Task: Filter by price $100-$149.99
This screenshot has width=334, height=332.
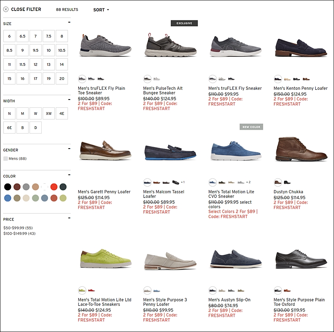Action: point(19,233)
